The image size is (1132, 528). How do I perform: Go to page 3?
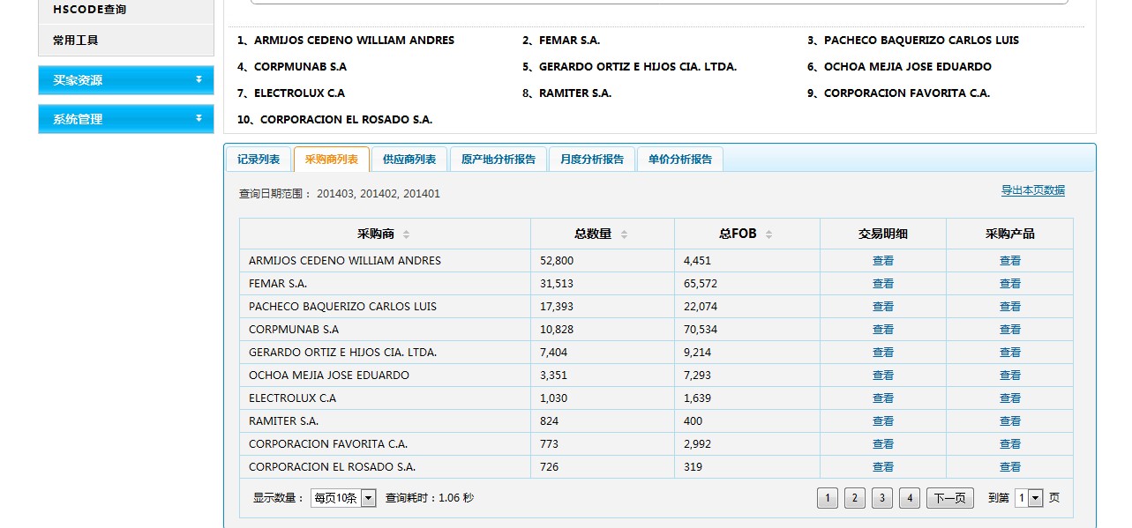[882, 498]
